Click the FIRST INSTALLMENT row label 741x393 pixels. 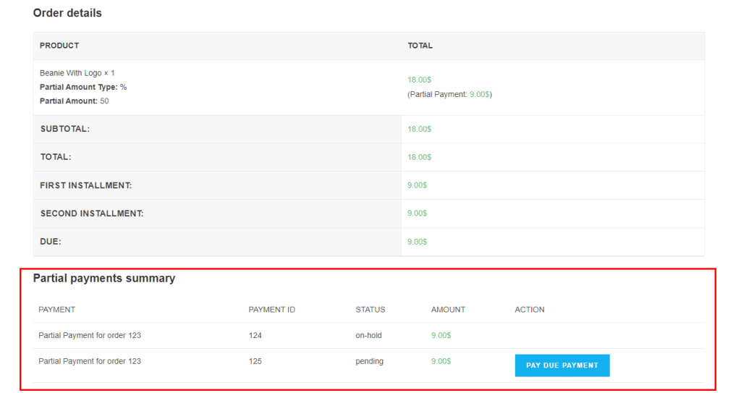pyautogui.click(x=85, y=185)
